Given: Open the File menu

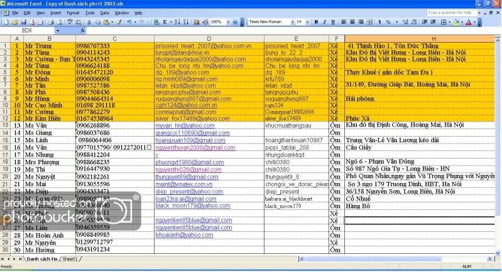Looking at the screenshot, I should [15, 13].
